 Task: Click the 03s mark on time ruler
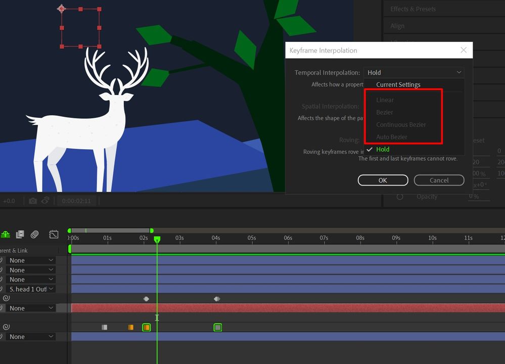180,238
